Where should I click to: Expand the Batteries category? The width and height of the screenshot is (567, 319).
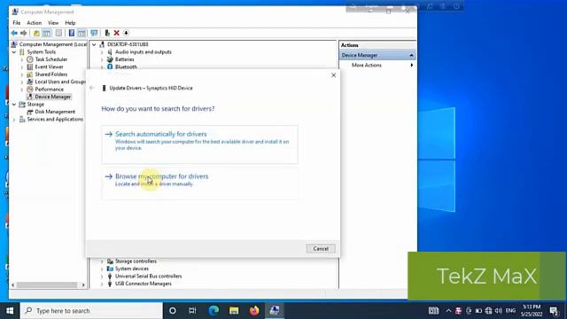coord(102,59)
